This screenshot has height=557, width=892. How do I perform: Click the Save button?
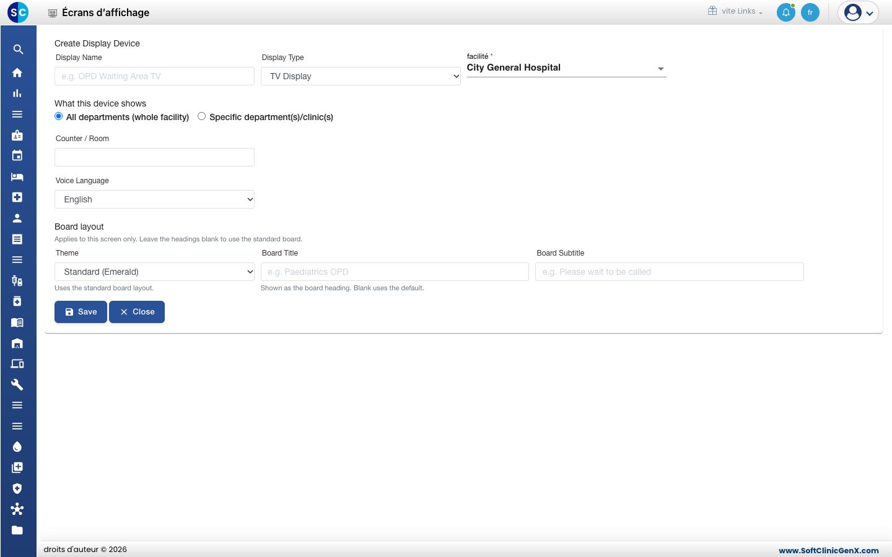(81, 312)
